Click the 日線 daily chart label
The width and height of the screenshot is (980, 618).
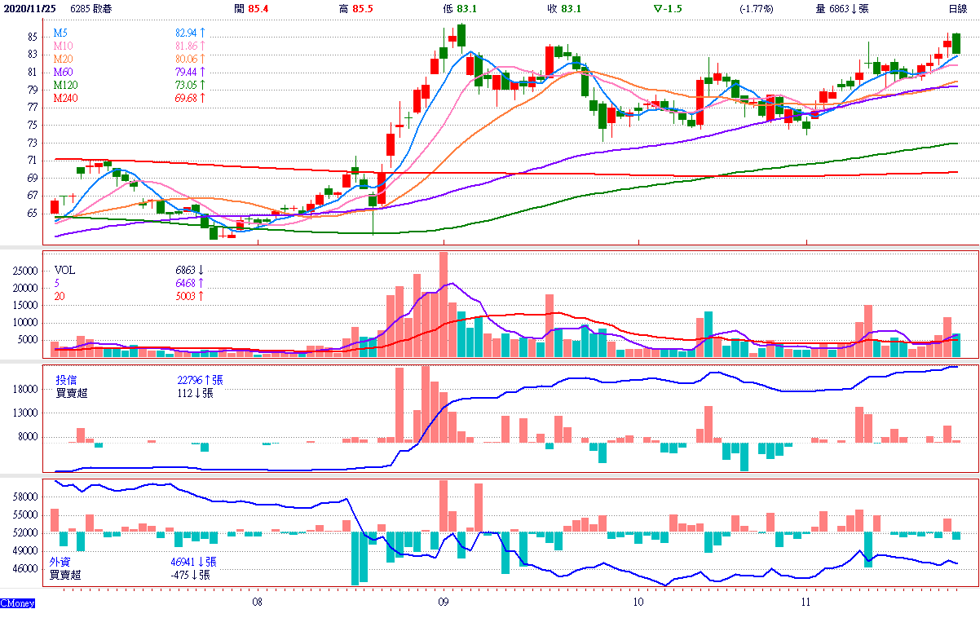click(x=958, y=8)
